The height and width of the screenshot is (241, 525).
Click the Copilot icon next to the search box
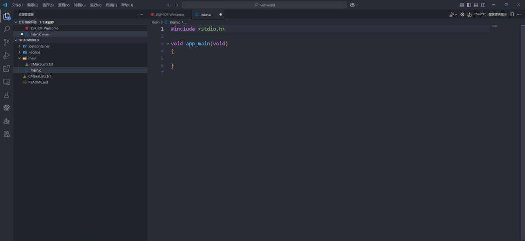pyautogui.click(x=352, y=5)
